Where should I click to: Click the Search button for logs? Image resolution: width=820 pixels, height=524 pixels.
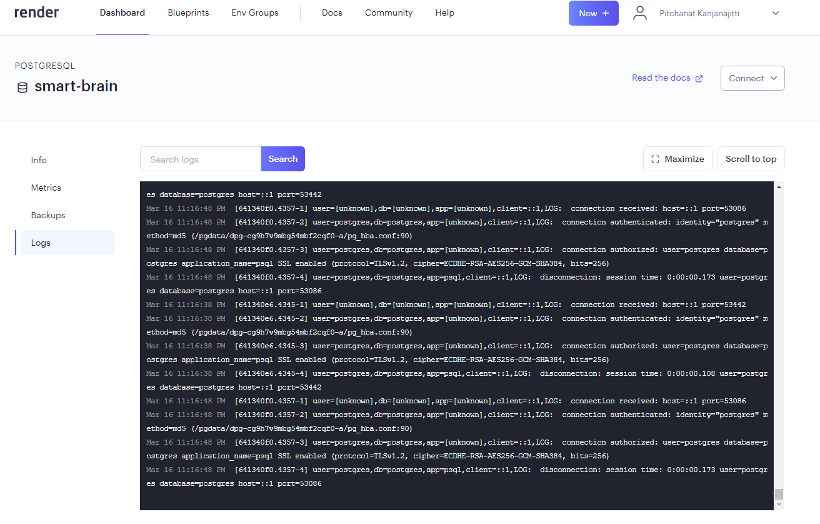click(x=282, y=158)
